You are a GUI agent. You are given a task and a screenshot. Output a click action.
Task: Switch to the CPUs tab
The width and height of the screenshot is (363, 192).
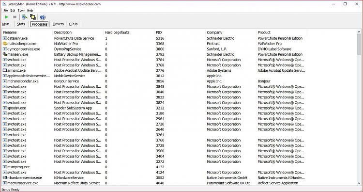point(73,24)
